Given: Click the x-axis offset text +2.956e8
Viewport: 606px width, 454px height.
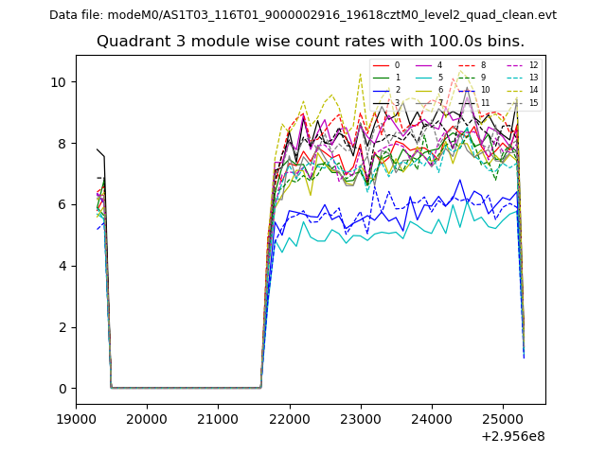Looking at the screenshot, I should [510, 436].
